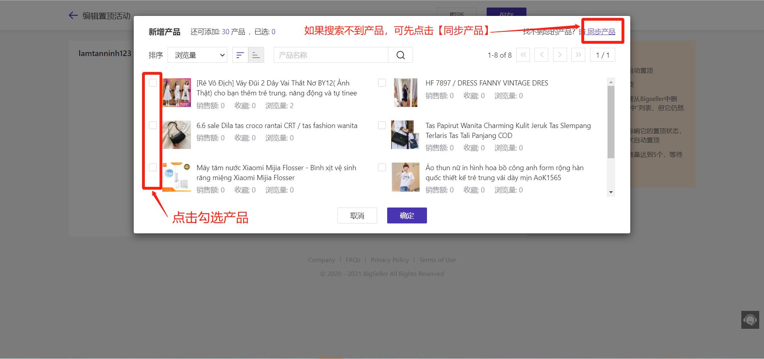Click the black handbag product thumbnail
Screen dimensions: 764x359
(x=177, y=135)
